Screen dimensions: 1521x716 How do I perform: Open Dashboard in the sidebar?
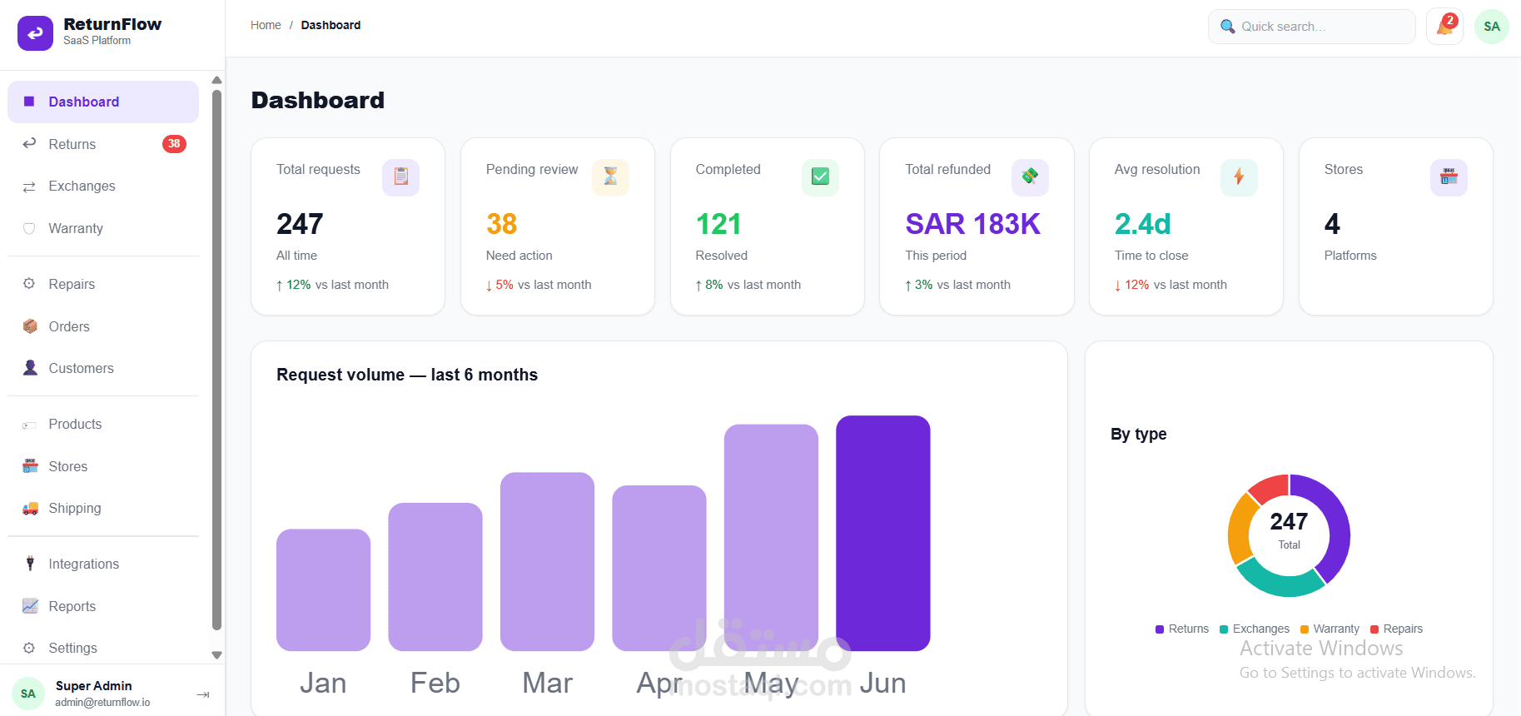[103, 102]
